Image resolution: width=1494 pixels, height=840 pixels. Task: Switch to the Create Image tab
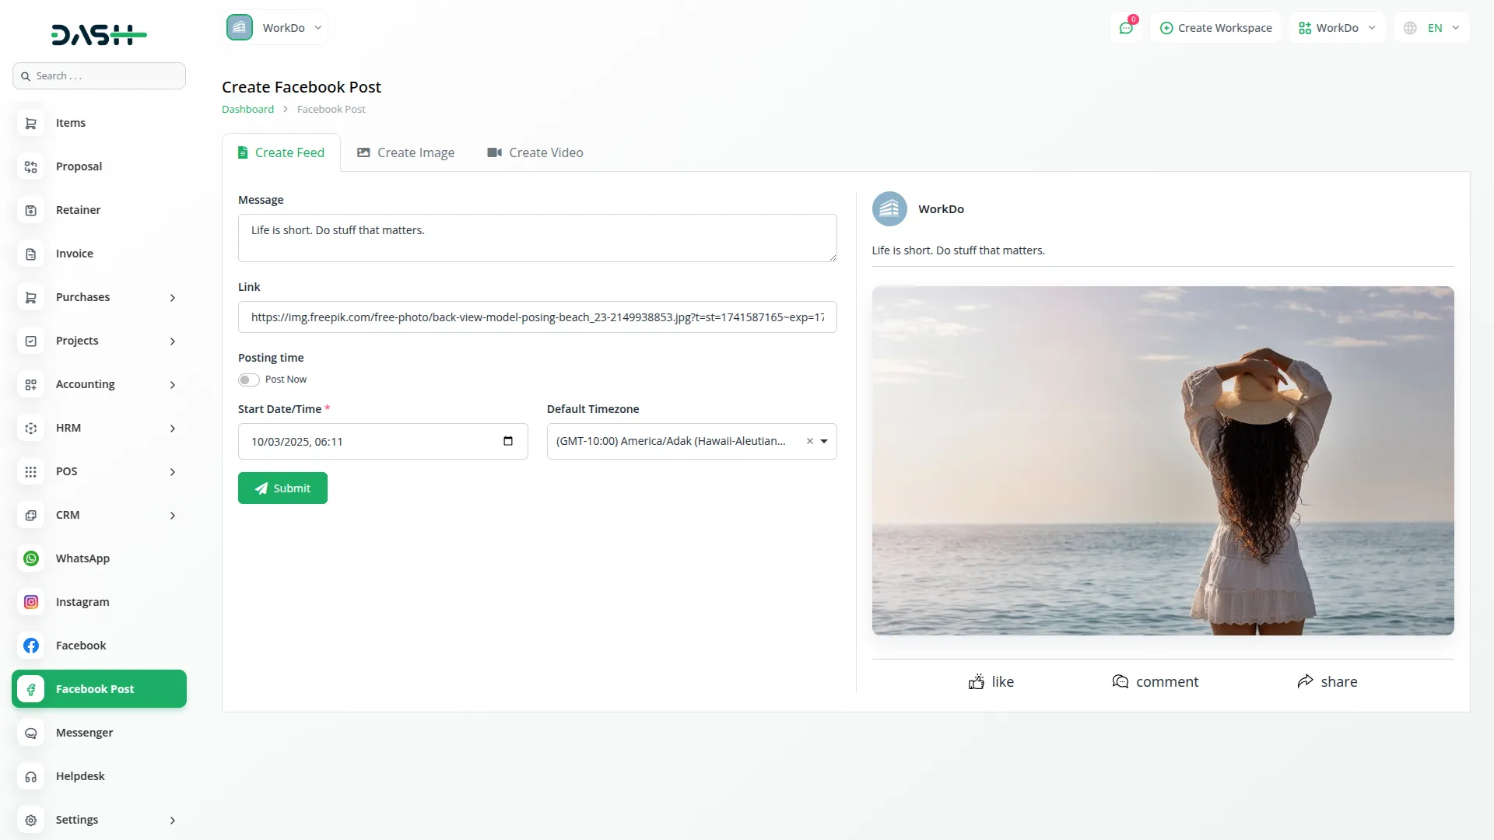[x=405, y=152]
